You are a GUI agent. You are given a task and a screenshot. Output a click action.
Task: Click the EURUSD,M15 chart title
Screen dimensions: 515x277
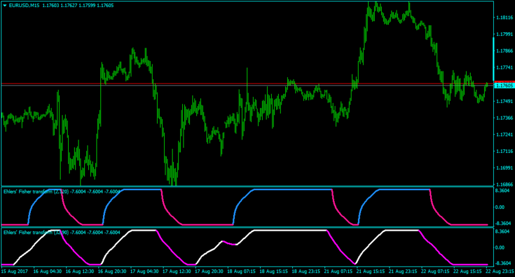[x=24, y=6]
